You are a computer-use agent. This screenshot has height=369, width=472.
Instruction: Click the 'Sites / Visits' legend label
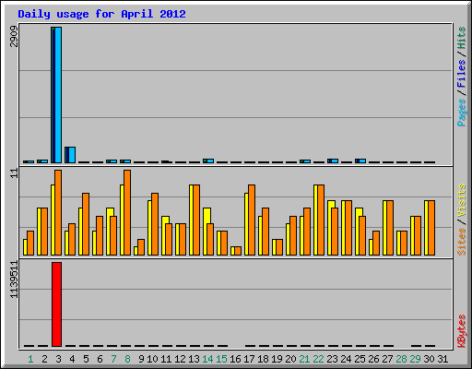click(x=461, y=220)
